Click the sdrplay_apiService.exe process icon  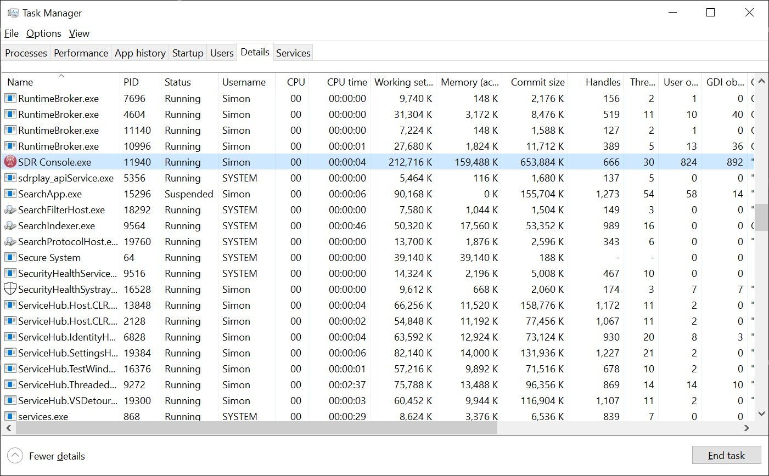[10, 178]
